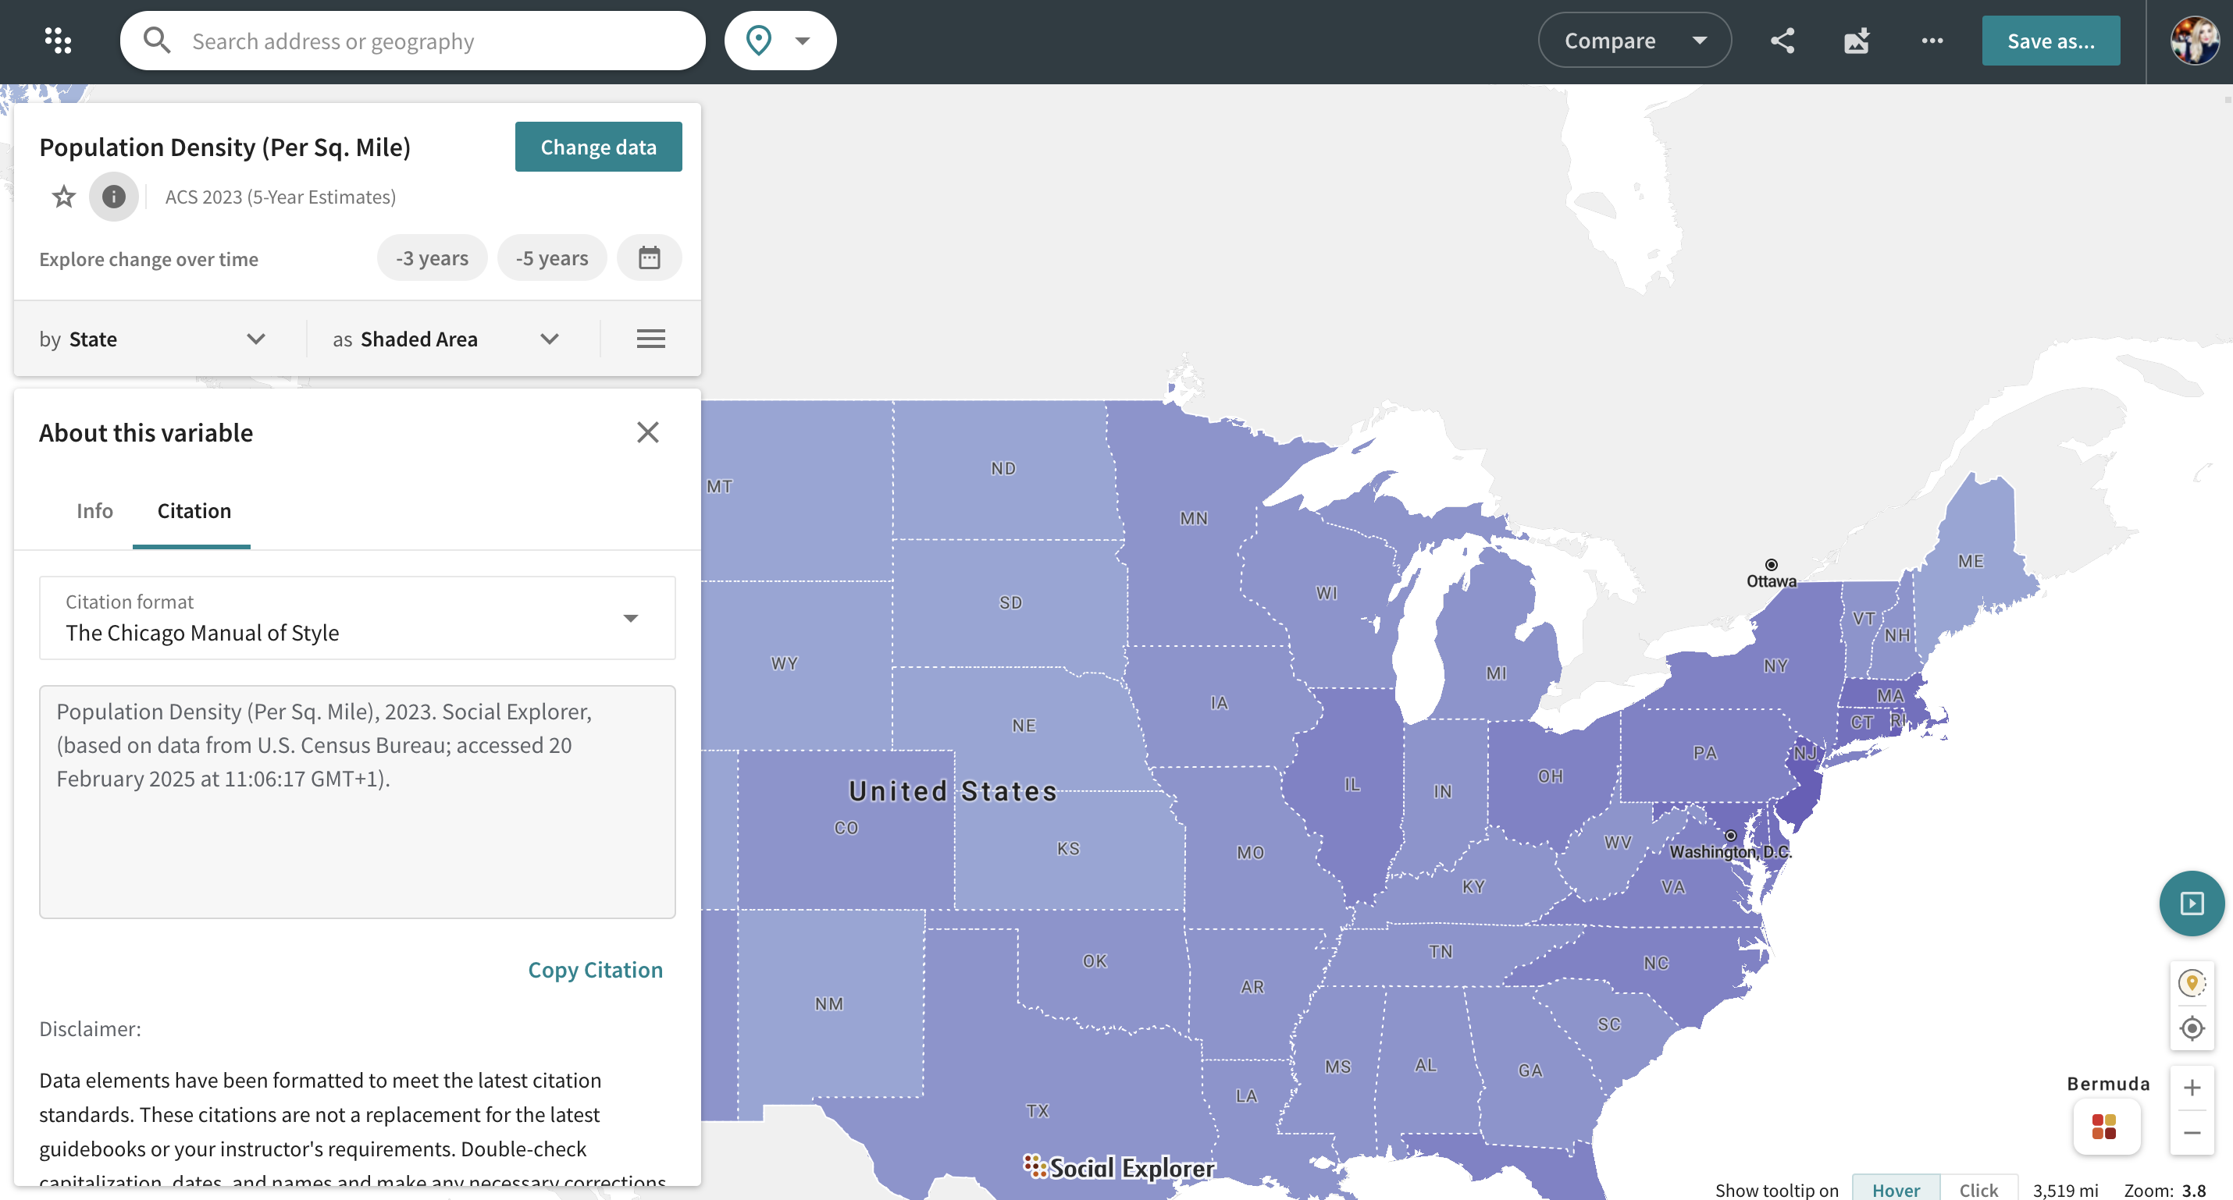Viewport: 2233px width, 1200px height.
Task: Set tooltip mode to Click
Action: click(1978, 1189)
